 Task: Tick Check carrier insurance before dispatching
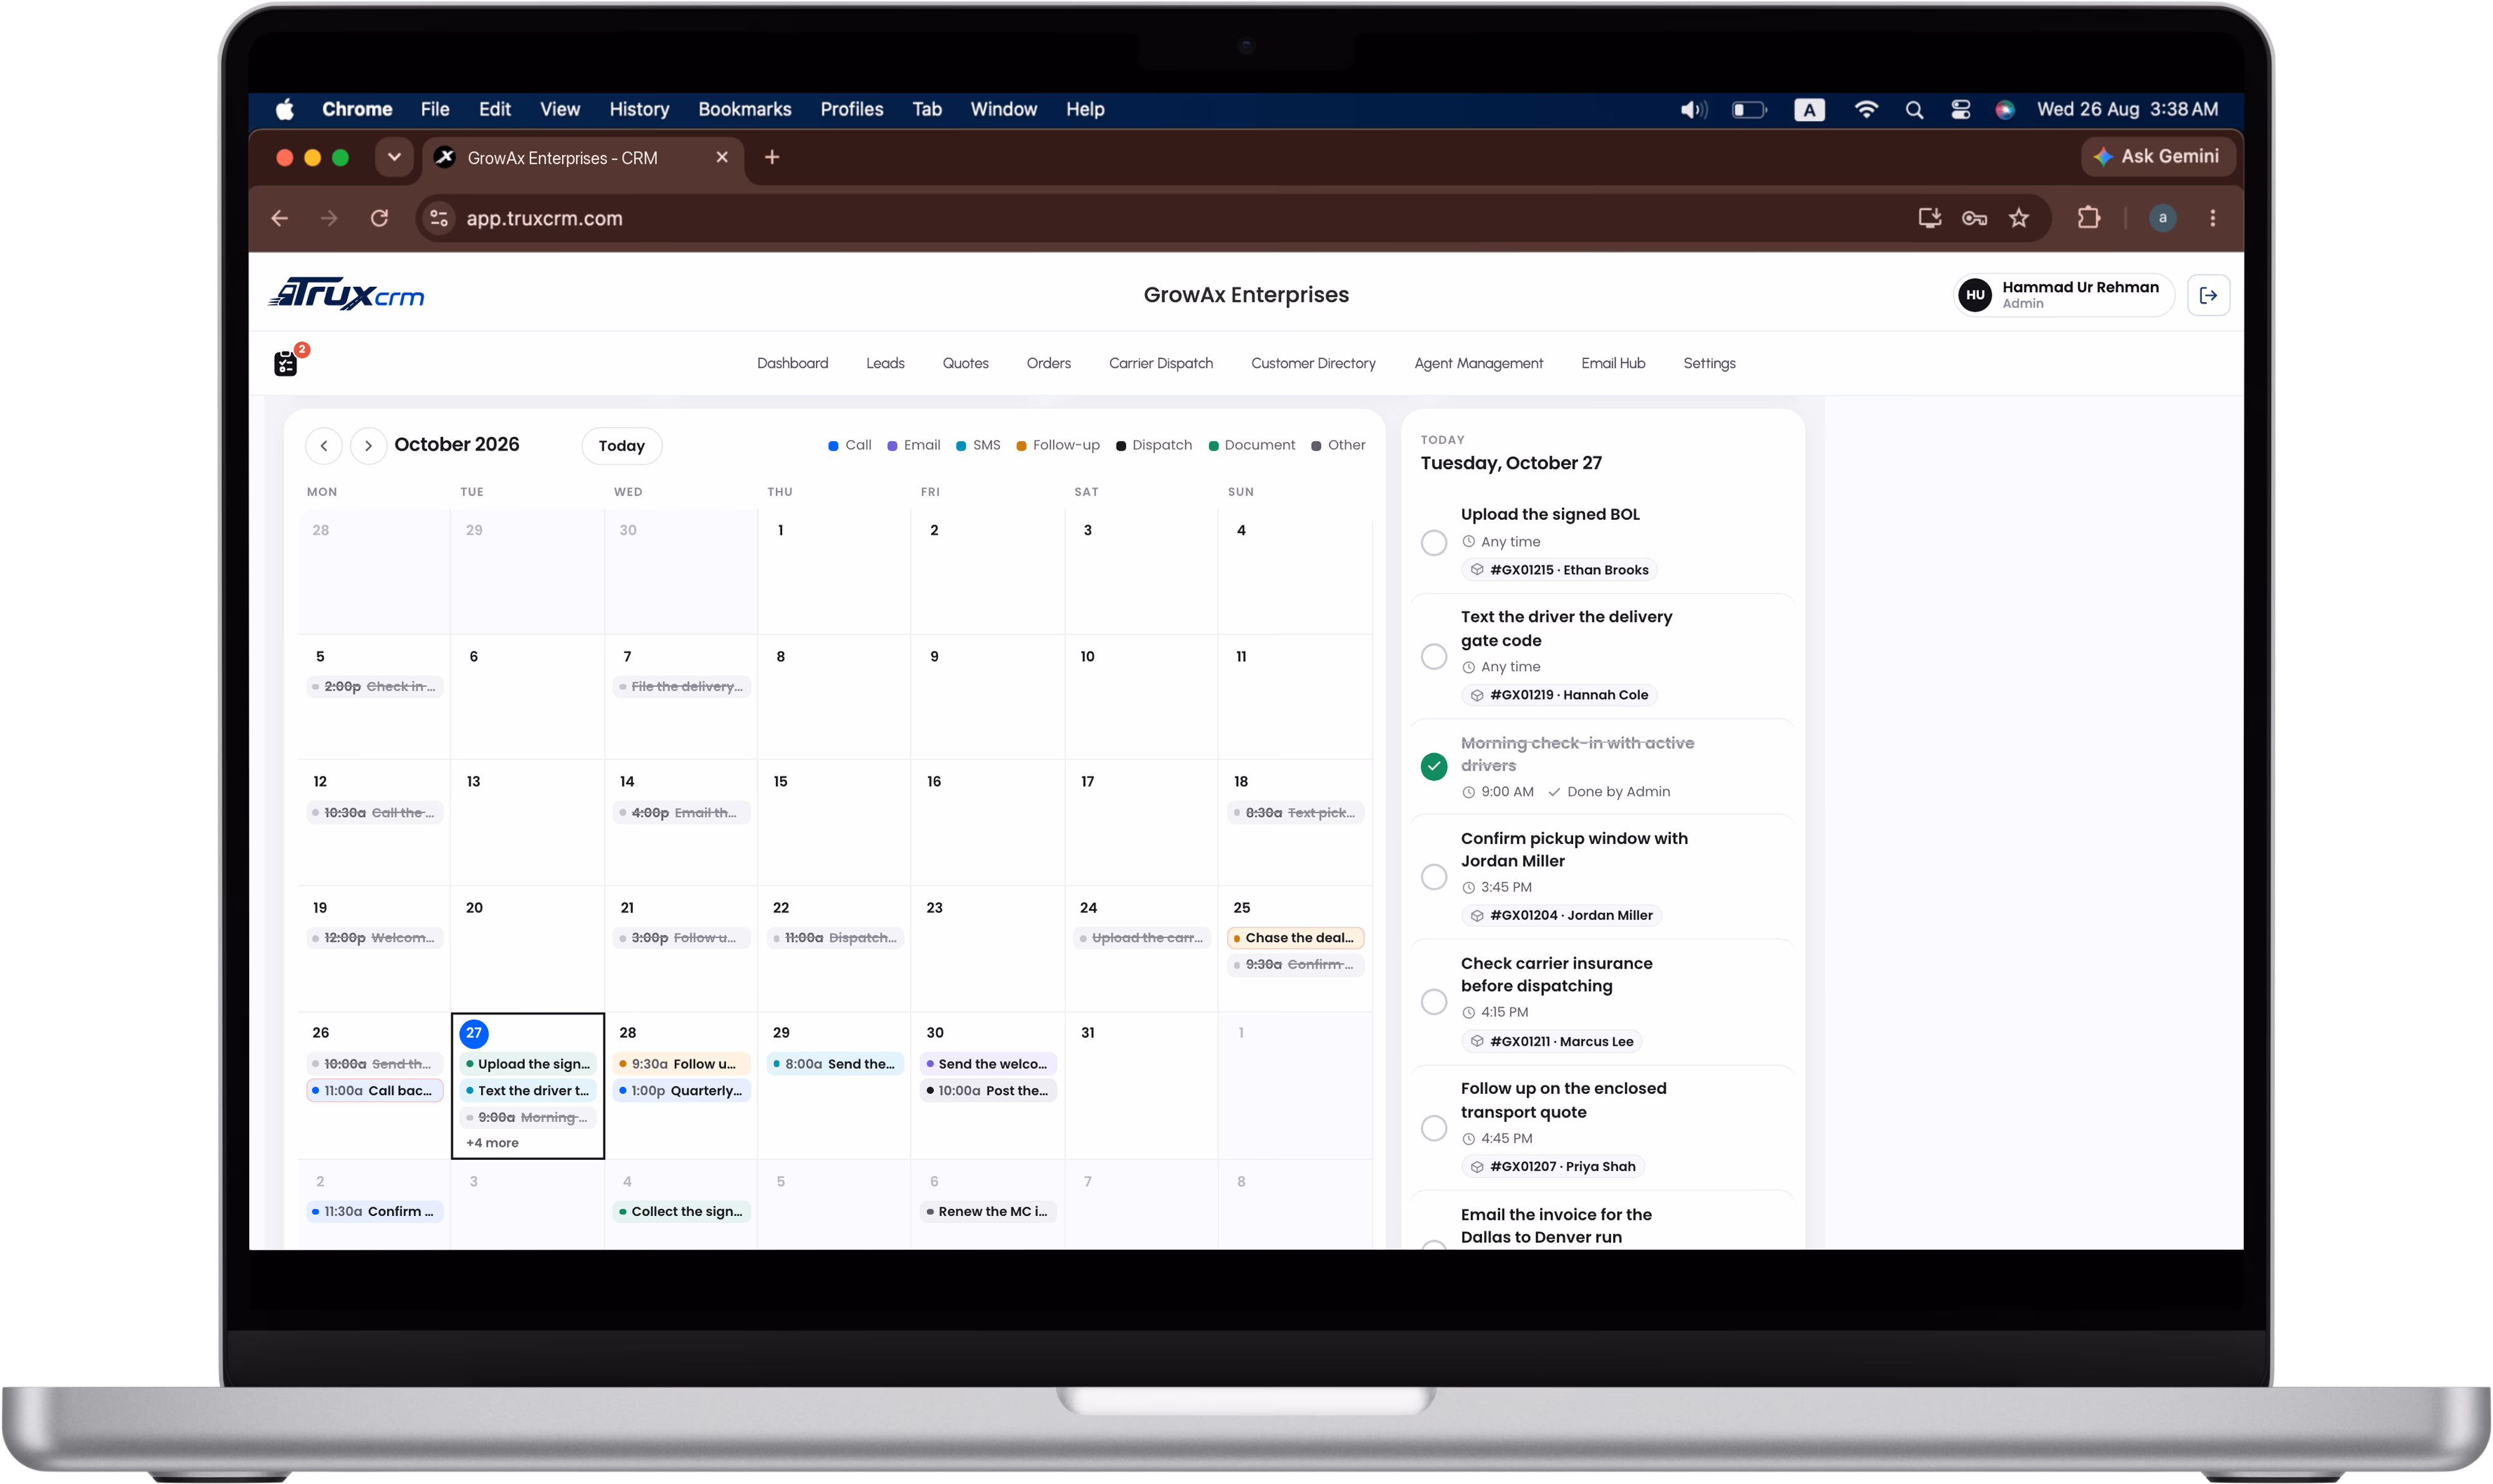[1433, 1001]
